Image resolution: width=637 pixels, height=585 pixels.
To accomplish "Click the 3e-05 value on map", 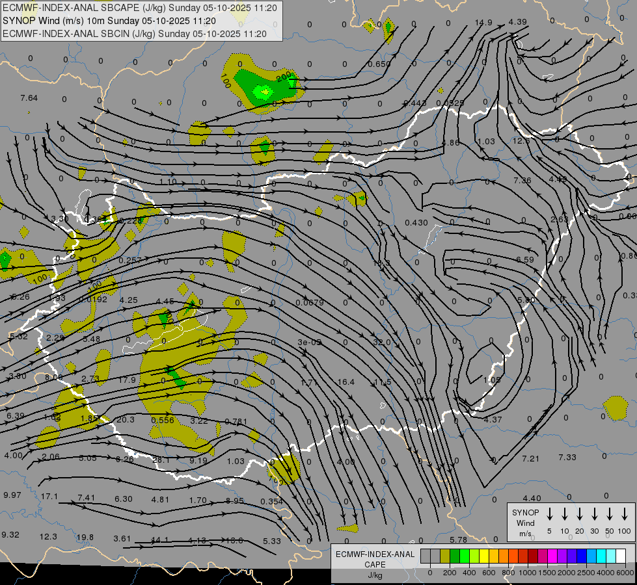I will [310, 343].
